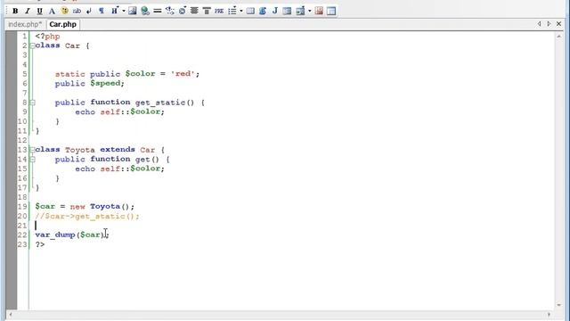The image size is (570, 321).
Task: Click the blue S style icon
Action: [263, 11]
